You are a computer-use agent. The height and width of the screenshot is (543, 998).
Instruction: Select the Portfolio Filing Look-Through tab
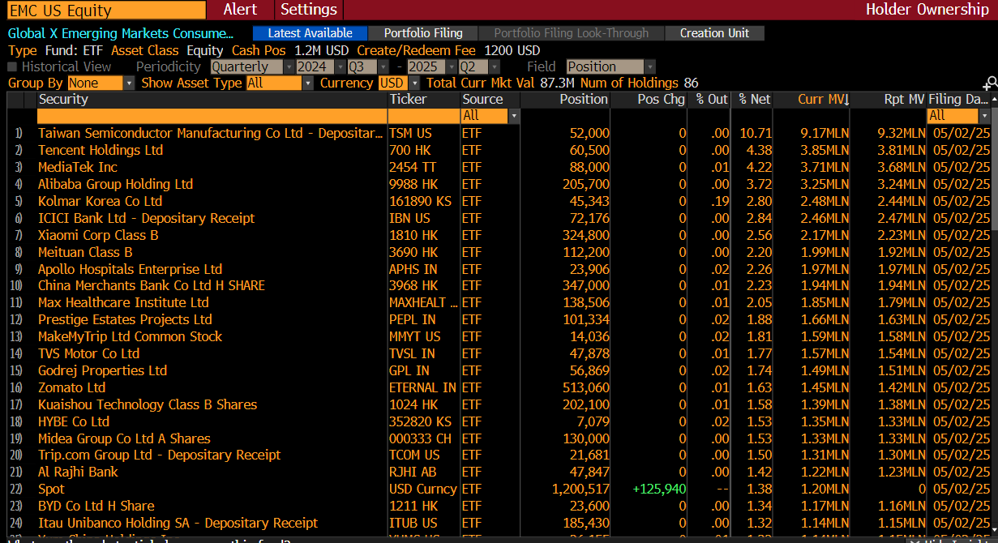click(571, 33)
